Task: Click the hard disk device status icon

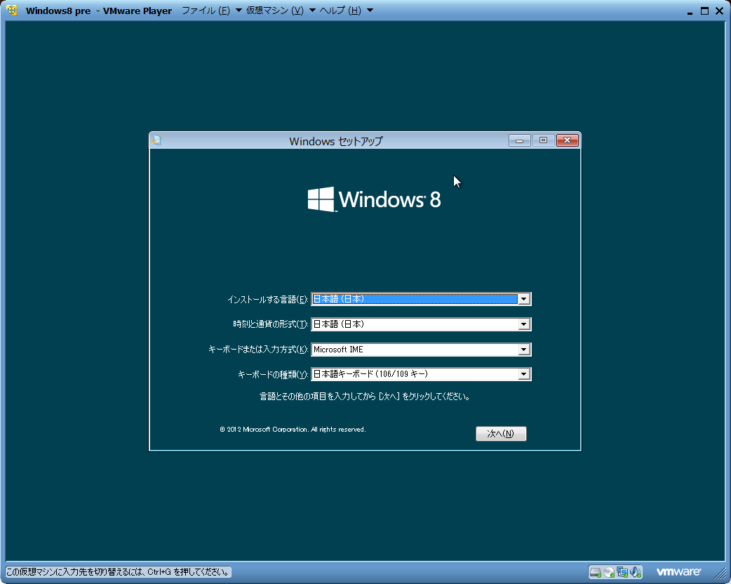Action: [595, 572]
